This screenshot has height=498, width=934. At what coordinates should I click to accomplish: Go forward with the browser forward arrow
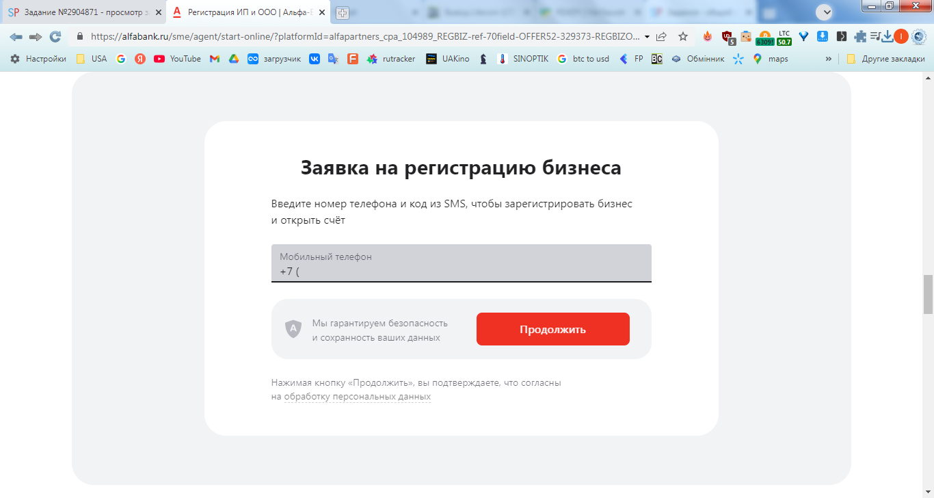pyautogui.click(x=36, y=36)
